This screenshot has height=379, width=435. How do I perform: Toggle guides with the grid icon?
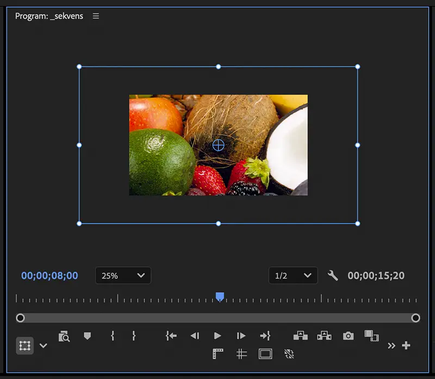pos(241,354)
